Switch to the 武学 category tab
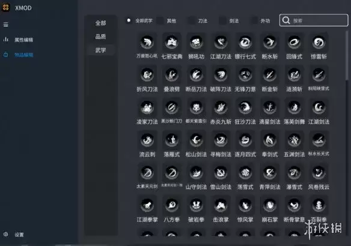The image size is (351, 246). coord(100,50)
